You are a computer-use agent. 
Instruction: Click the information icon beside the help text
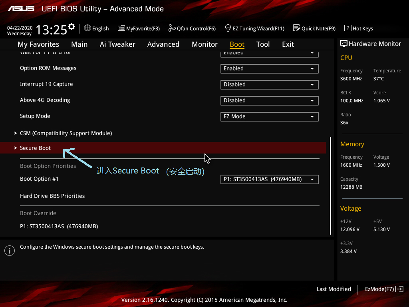point(10,251)
